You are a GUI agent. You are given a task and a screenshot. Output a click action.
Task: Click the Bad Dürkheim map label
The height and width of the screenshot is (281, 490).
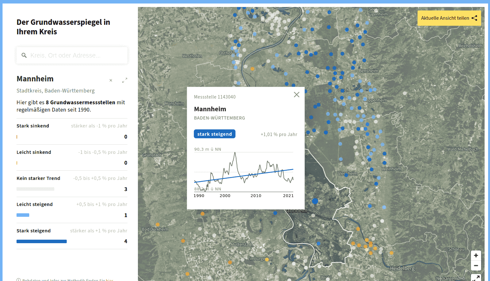[155, 229]
